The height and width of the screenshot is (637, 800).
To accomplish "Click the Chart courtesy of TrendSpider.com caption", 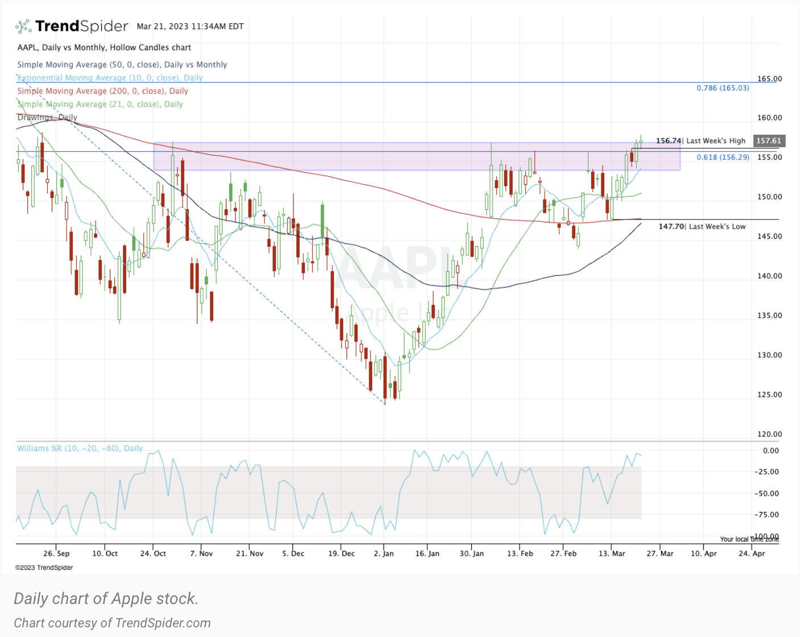I will click(x=112, y=623).
